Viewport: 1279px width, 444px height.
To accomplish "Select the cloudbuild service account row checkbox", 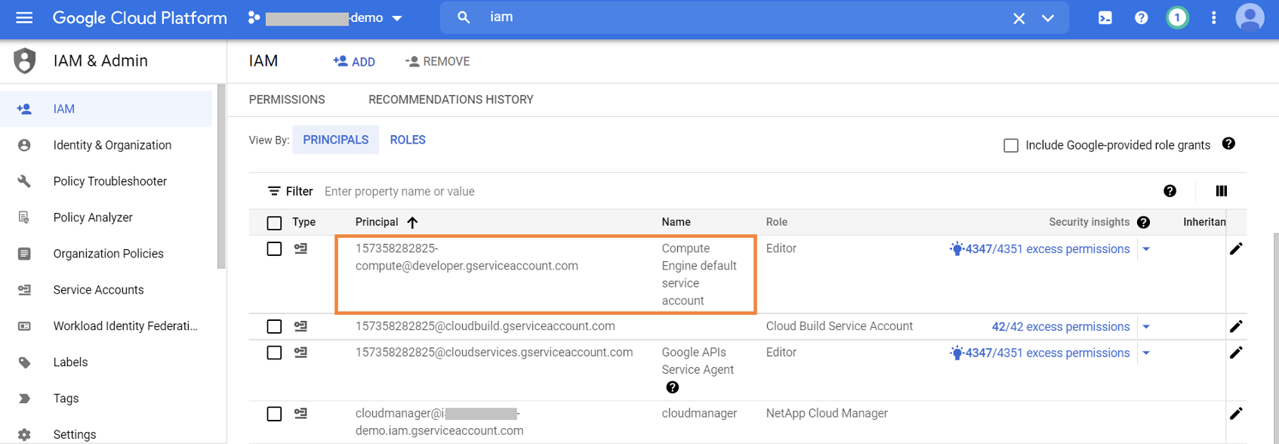I will click(x=274, y=326).
